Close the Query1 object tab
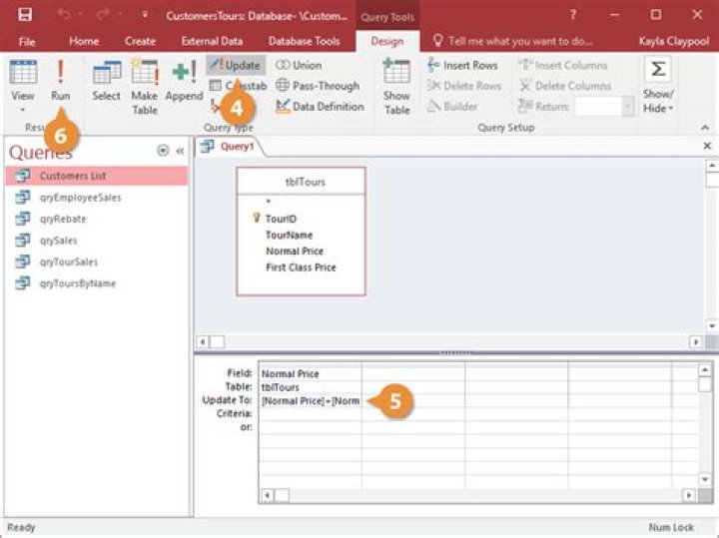Viewport: 719px width, 538px height. [x=707, y=146]
